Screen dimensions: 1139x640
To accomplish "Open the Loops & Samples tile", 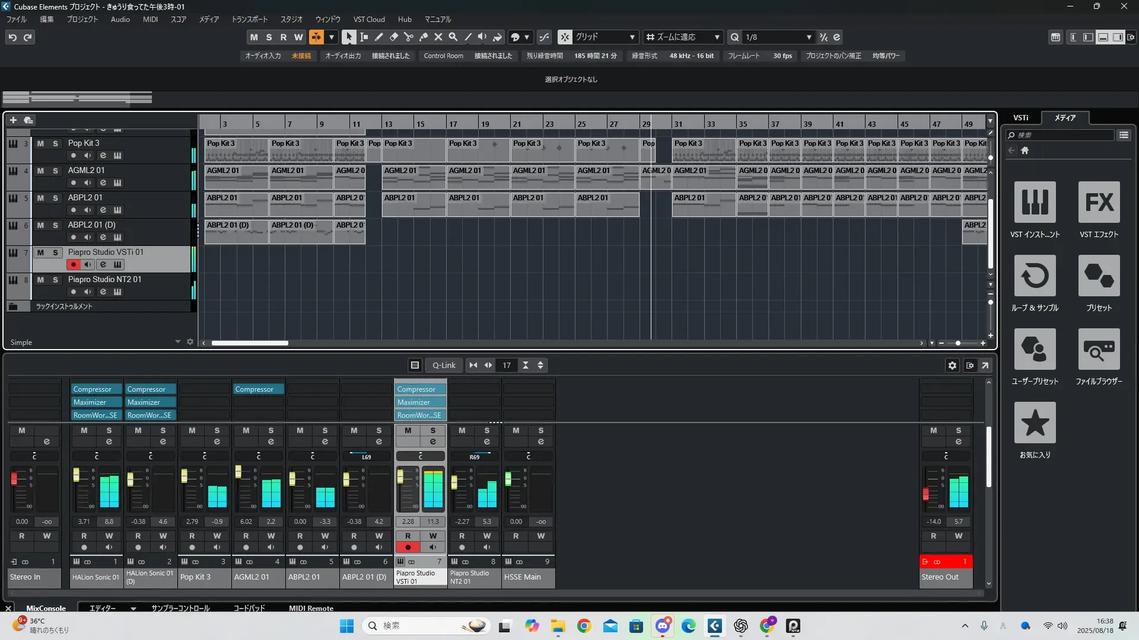I will pyautogui.click(x=1035, y=276).
